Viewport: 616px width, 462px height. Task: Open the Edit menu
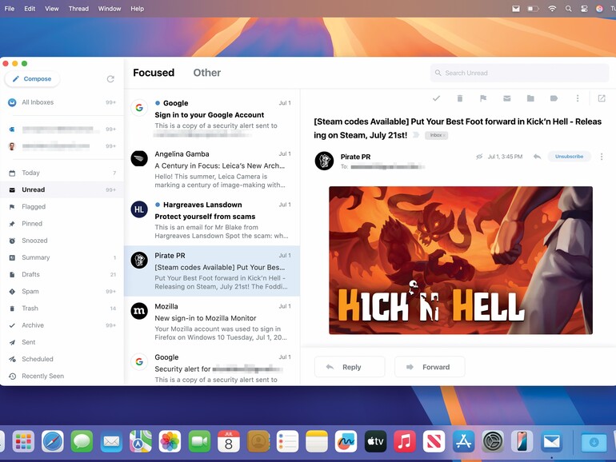click(30, 9)
